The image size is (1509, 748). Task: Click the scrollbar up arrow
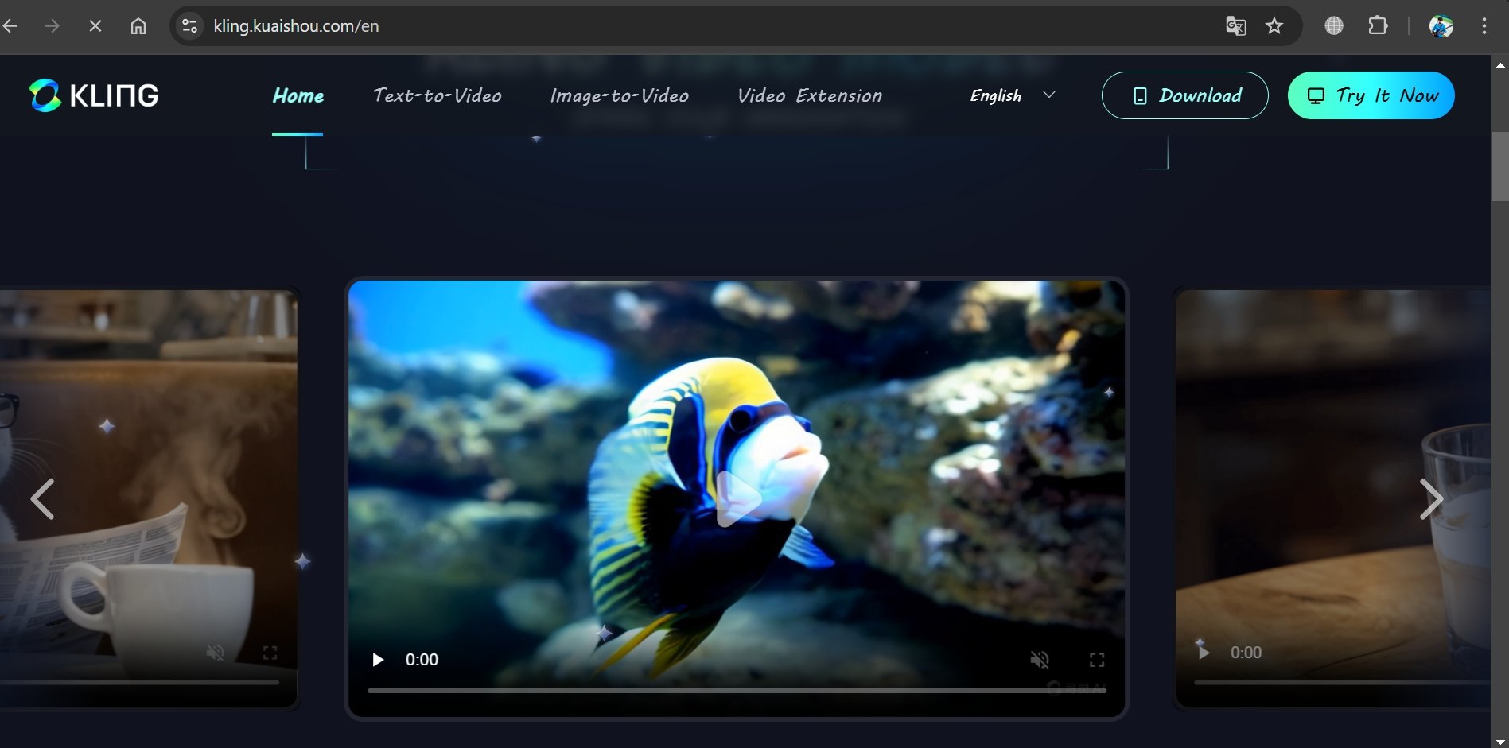coord(1499,64)
